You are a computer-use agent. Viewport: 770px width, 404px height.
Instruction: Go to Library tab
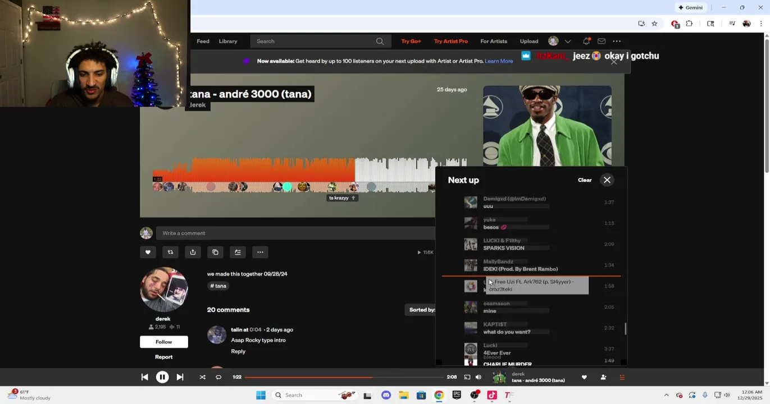[x=228, y=41]
